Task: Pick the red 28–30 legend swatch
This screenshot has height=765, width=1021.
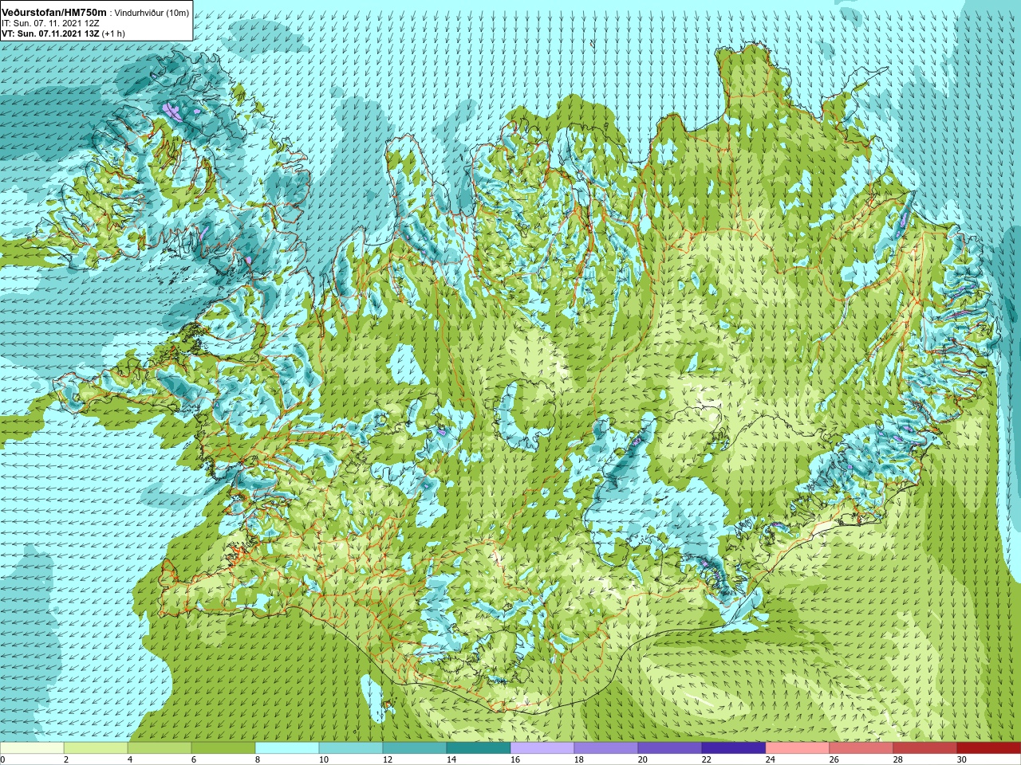Action: [x=925, y=748]
